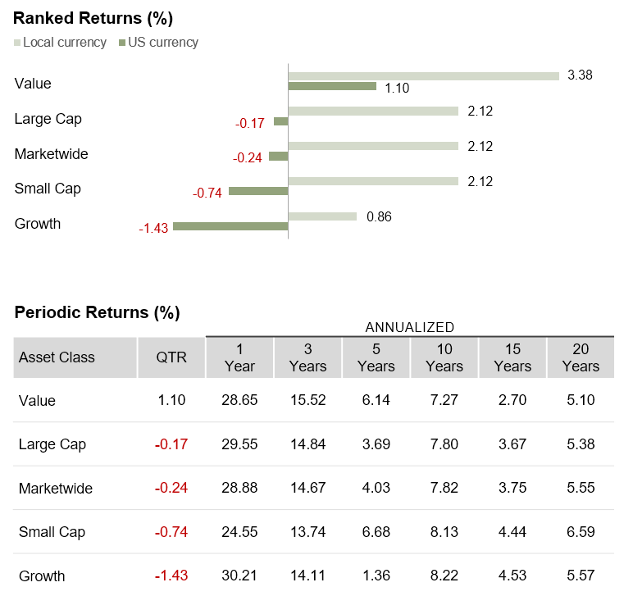Click the 1 Year column header
The width and height of the screenshot is (633, 596).
(x=239, y=357)
